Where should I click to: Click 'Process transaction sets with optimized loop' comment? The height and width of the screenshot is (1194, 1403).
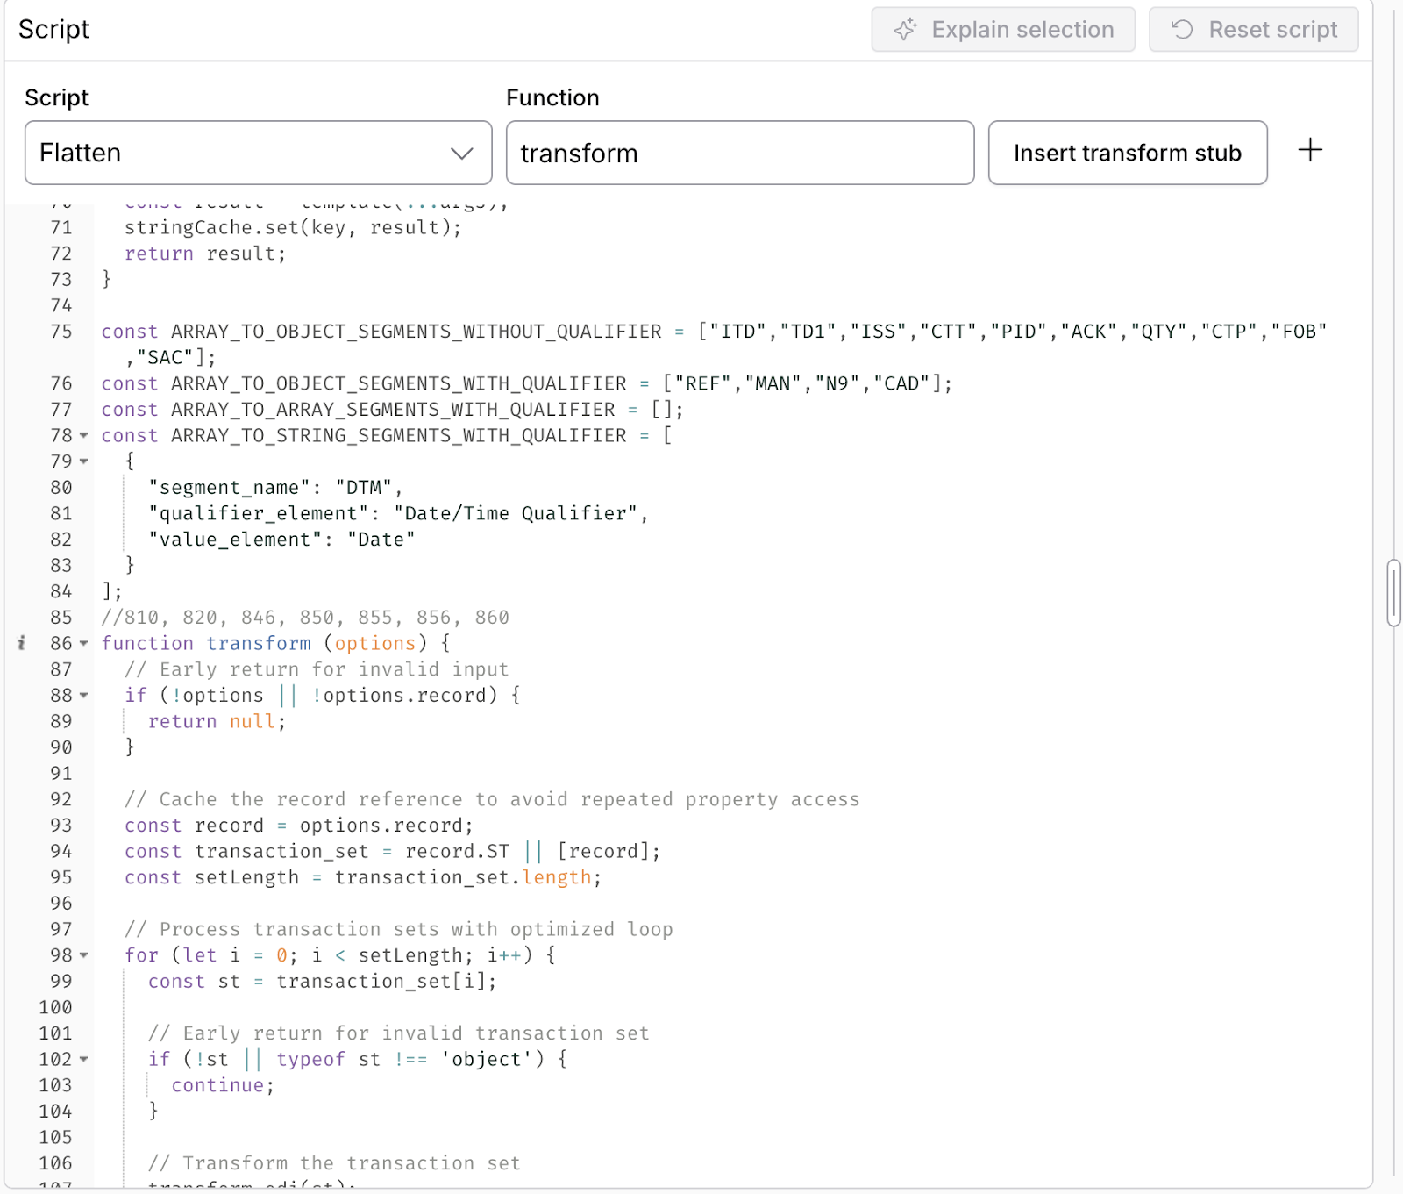click(x=399, y=929)
